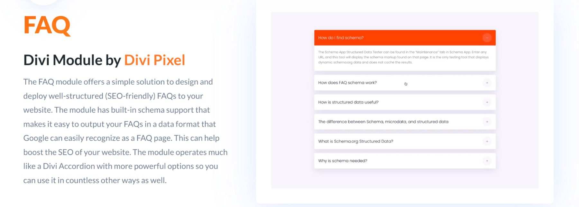Viewport: 579px width, 207px height.
Task: Click the "How does FAQ schema work?" question row
Action: pyautogui.click(x=347, y=83)
